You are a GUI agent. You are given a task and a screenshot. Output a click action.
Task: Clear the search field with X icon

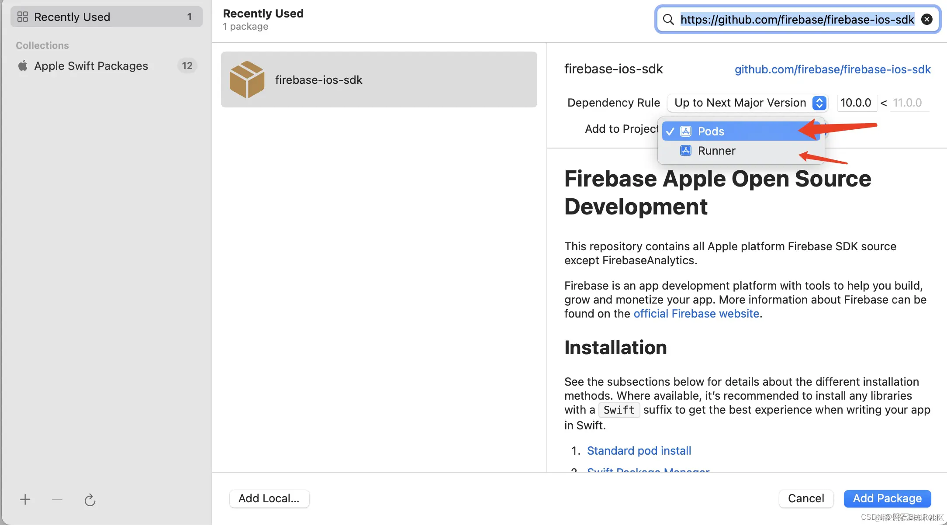point(926,19)
